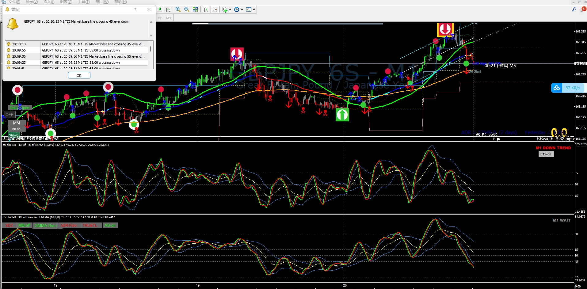Click the yellow-framed red sell signal box

[445, 29]
